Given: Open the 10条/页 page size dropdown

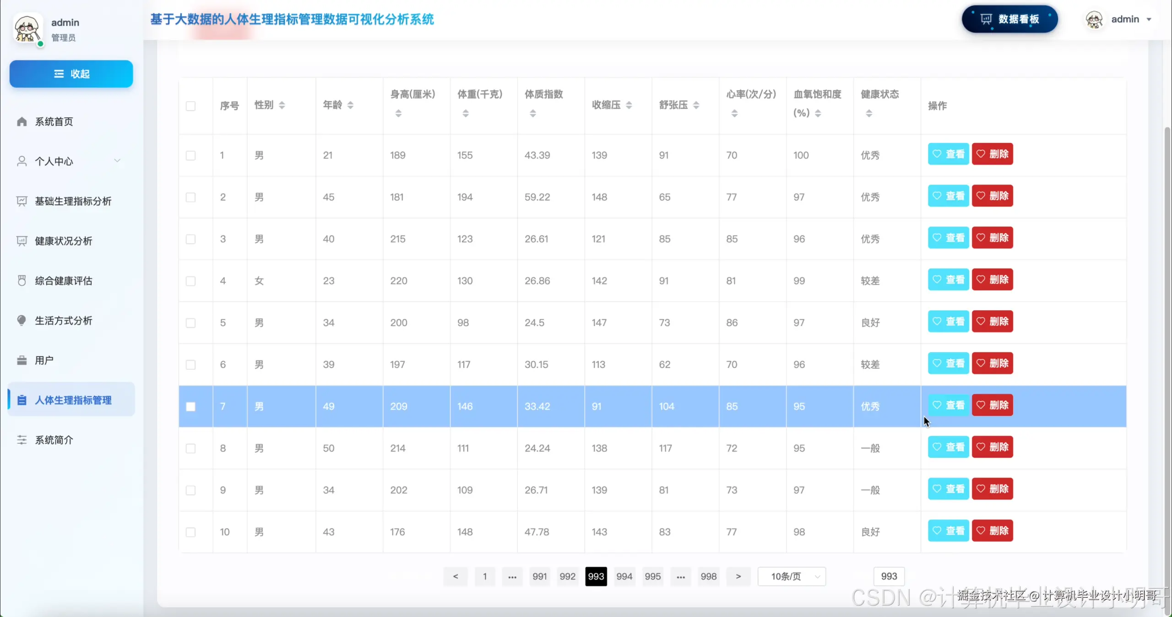Looking at the screenshot, I should 792,576.
